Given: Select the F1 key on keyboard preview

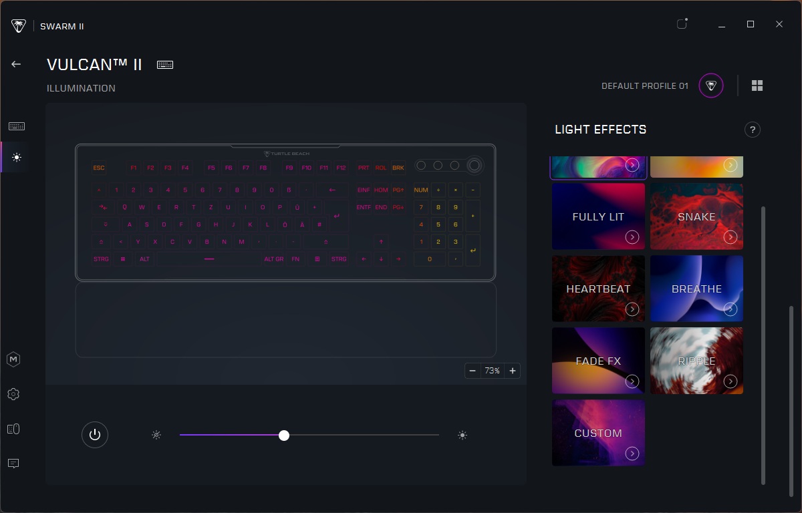Looking at the screenshot, I should 134,168.
